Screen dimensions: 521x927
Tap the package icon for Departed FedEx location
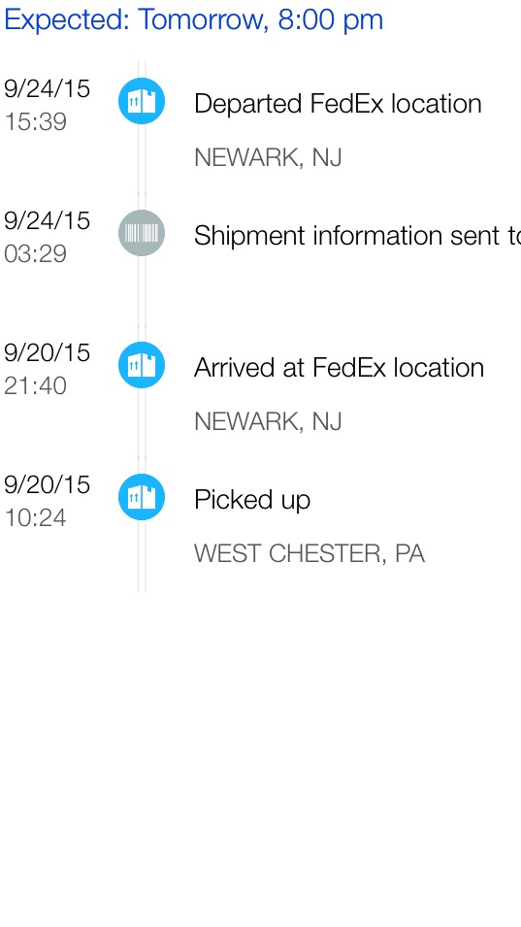pyautogui.click(x=142, y=101)
